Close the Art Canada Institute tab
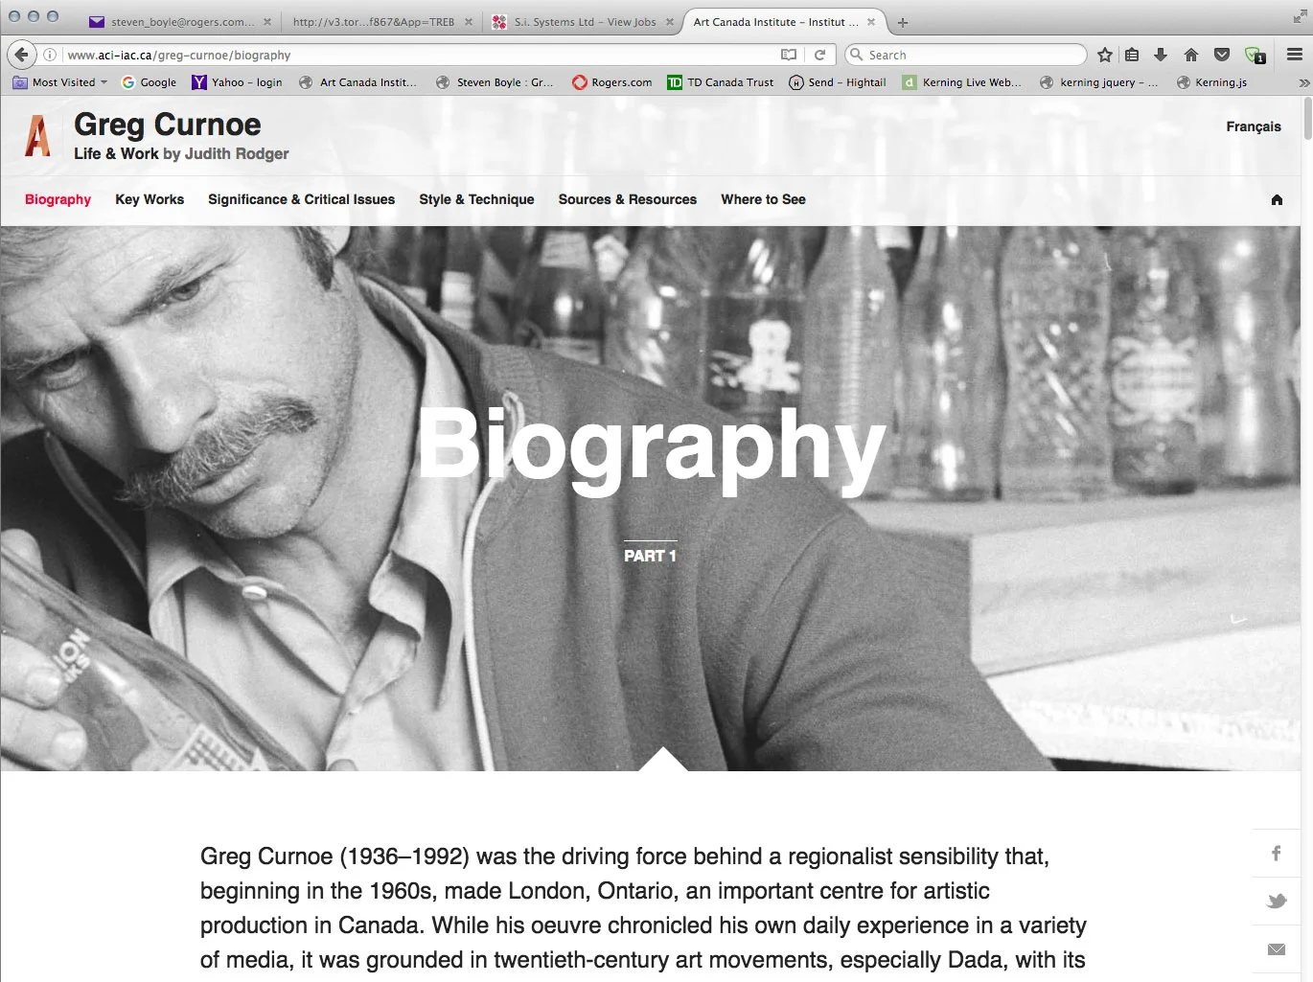Image resolution: width=1313 pixels, height=982 pixels. click(870, 22)
